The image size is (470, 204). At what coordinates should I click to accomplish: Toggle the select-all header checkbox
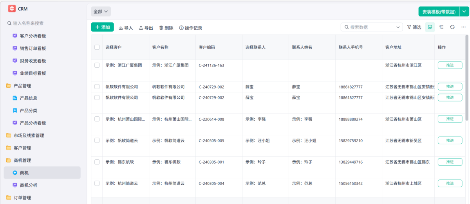(97, 47)
